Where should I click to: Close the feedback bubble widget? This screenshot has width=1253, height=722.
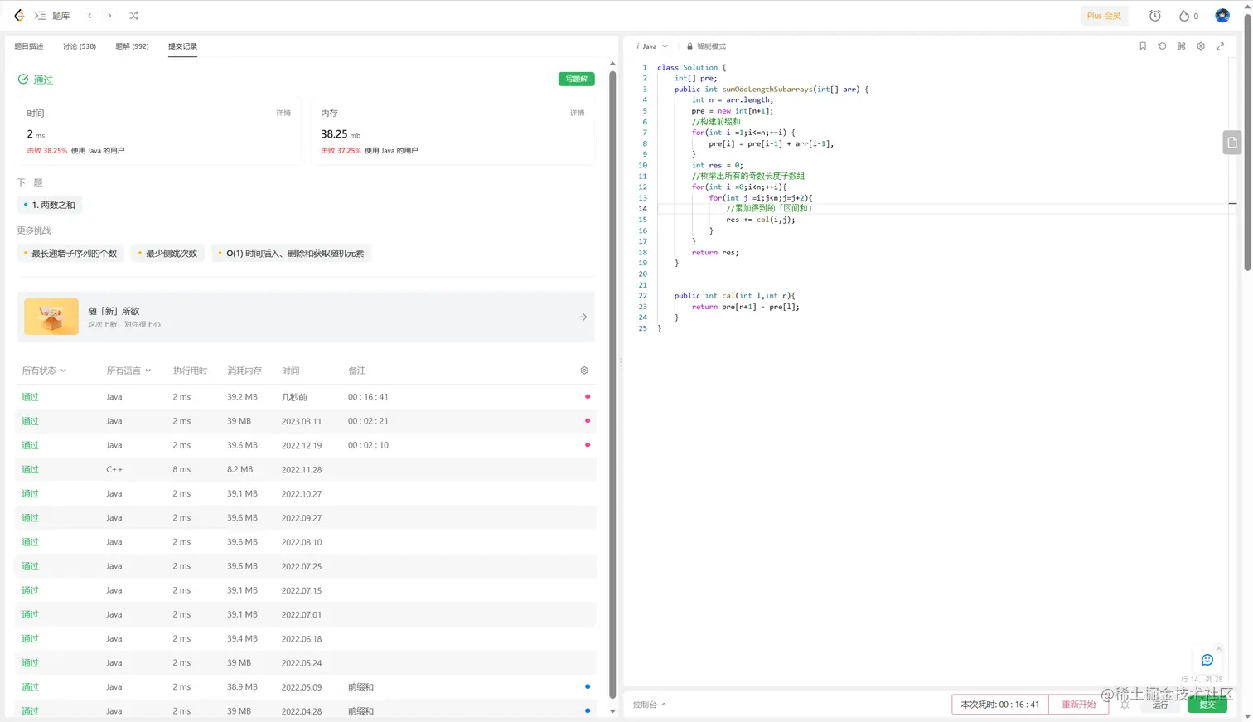tap(1219, 648)
